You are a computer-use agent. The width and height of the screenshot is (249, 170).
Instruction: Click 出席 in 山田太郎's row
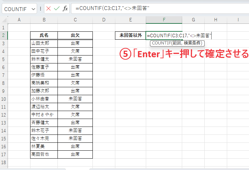pos(75,43)
